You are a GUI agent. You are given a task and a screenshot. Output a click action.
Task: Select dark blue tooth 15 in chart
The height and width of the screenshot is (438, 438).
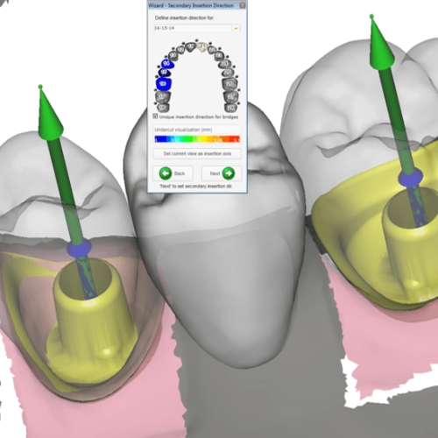tap(164, 72)
